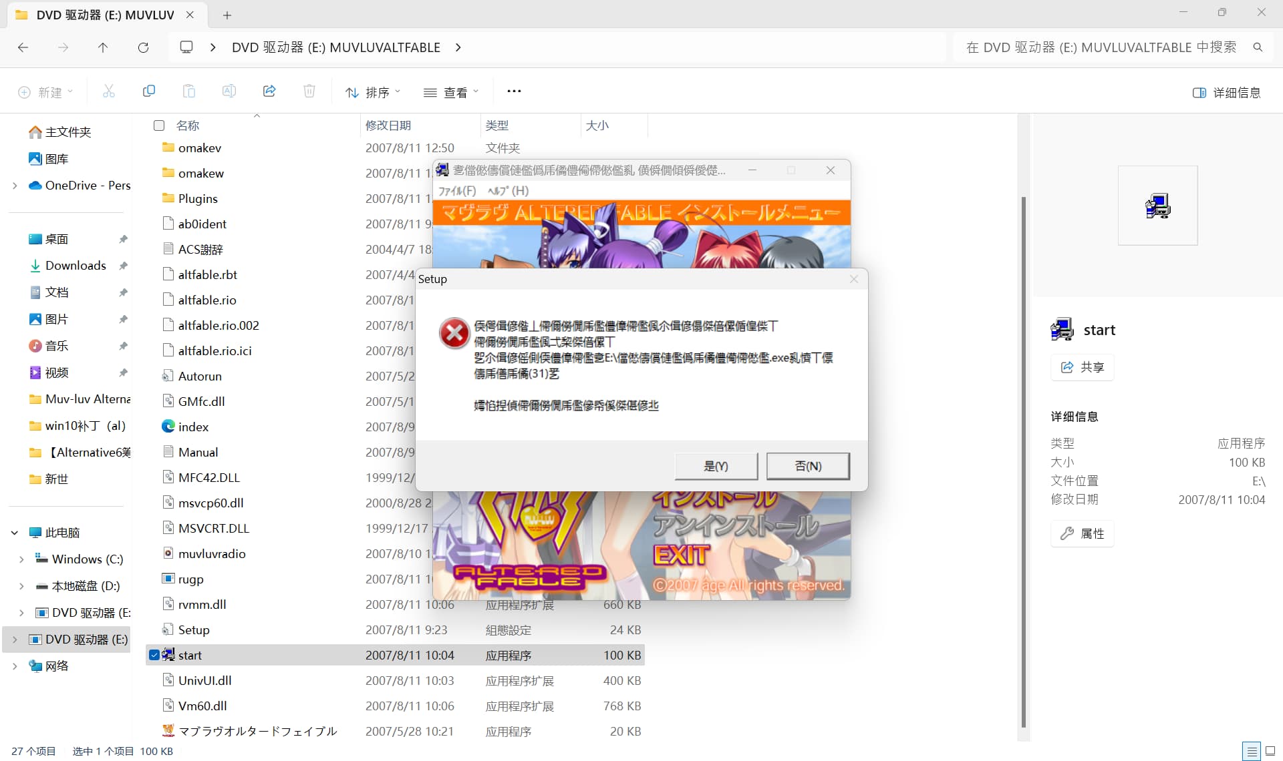Screen dimensions: 1283x761
Task: Sort by the 修改日期 column header
Action: tap(388, 125)
